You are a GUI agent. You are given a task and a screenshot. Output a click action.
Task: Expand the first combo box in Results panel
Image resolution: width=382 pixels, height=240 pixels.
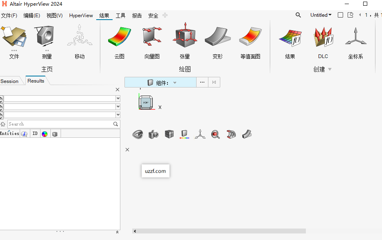click(118, 99)
